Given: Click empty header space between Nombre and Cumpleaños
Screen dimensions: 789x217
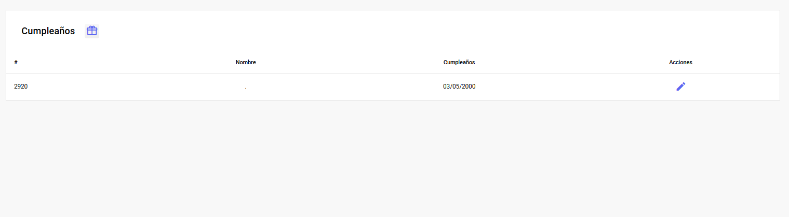Looking at the screenshot, I should click(x=350, y=62).
